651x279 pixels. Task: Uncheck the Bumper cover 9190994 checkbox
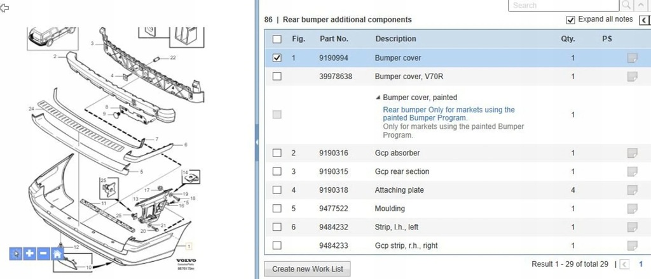(277, 58)
